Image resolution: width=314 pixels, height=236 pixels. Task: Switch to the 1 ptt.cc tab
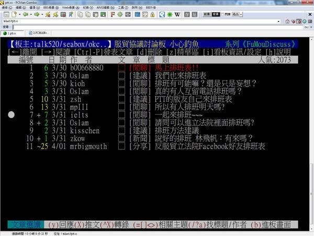(x=13, y=33)
